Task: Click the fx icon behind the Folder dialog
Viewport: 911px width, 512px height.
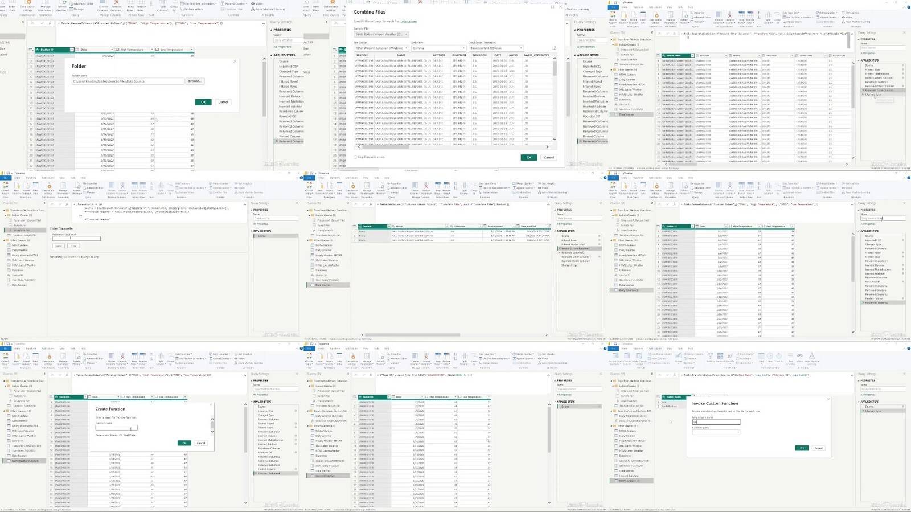Action: coord(50,23)
